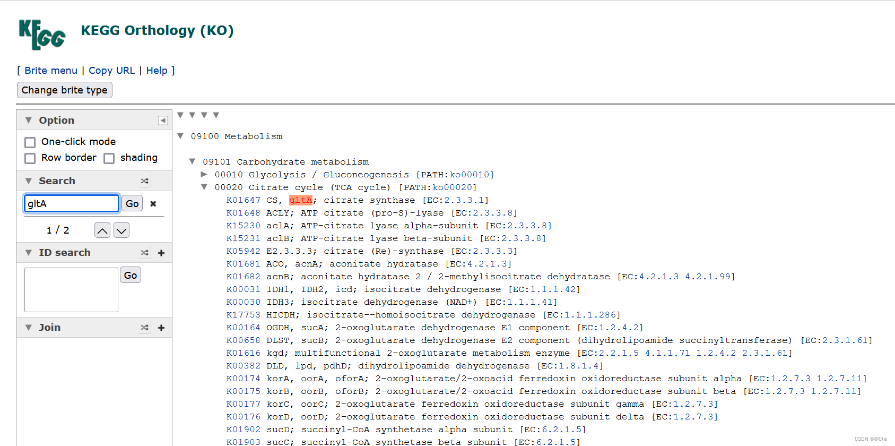Go to the next search match
The image size is (895, 446).
pos(121,230)
